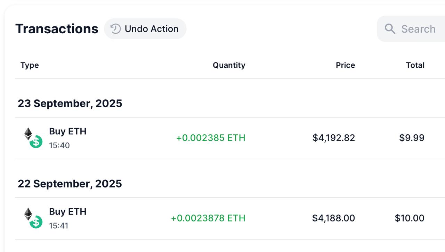Screen dimensions: 445x252
Task: Click the +0.0023878 ETH quantity
Action: click(208, 218)
